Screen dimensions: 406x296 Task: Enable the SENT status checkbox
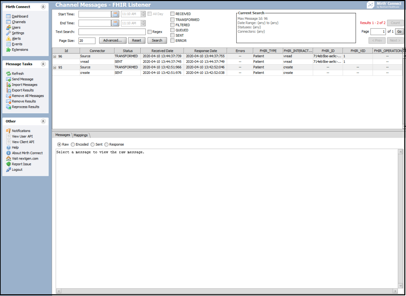coord(172,35)
